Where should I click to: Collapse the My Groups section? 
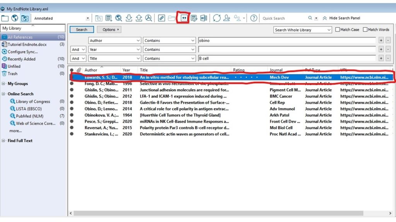pos(3,84)
